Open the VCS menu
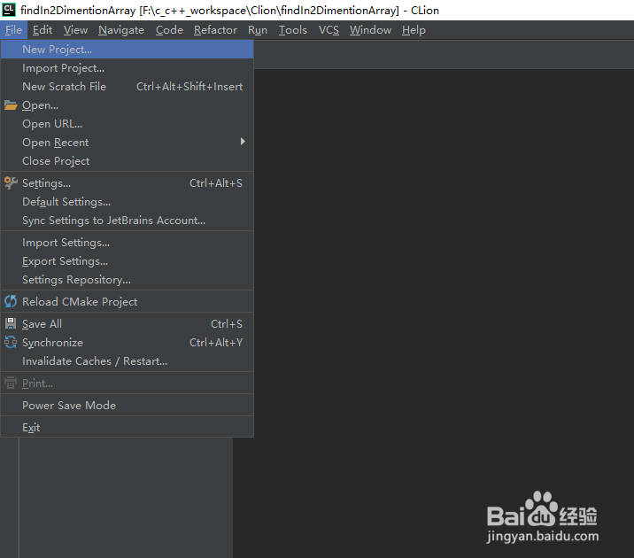Image resolution: width=634 pixels, height=558 pixels. coord(329,30)
